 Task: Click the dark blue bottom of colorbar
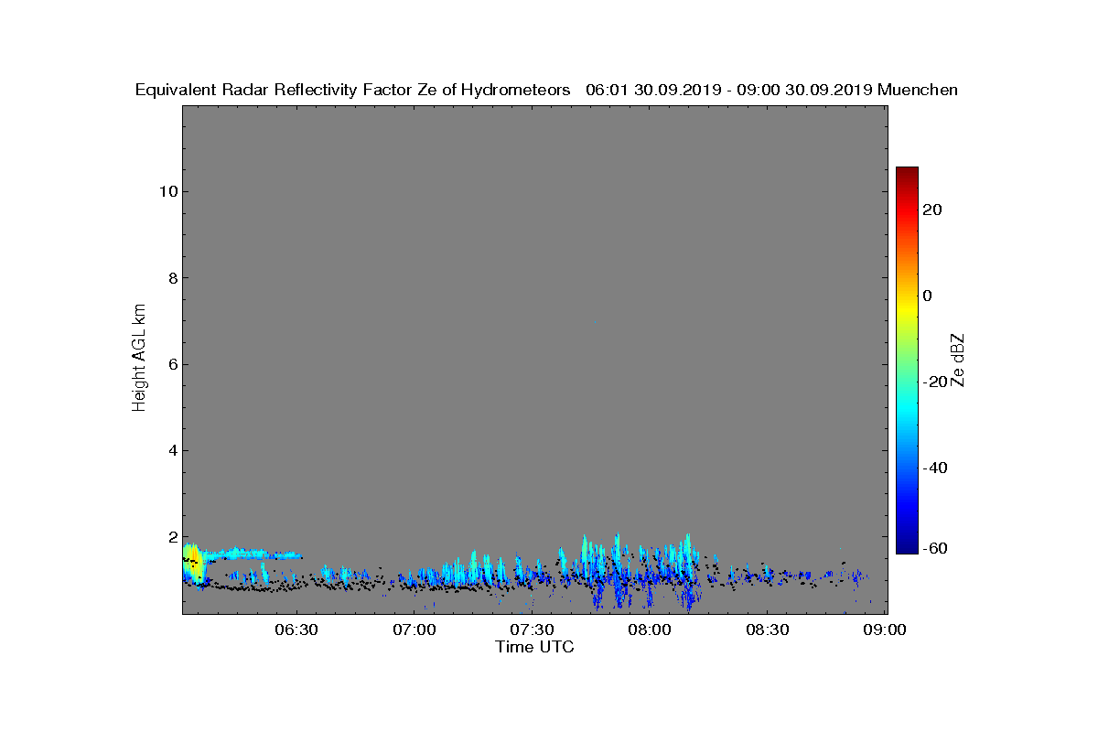[x=907, y=548]
